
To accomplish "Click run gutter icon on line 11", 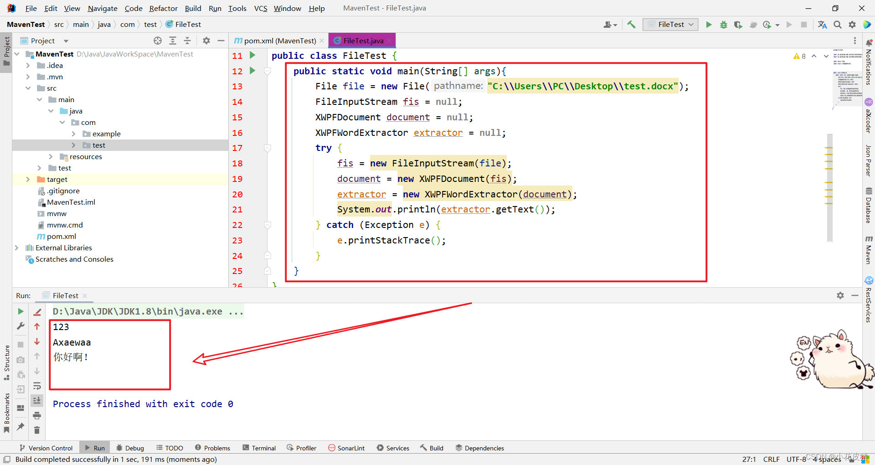I will 252,55.
